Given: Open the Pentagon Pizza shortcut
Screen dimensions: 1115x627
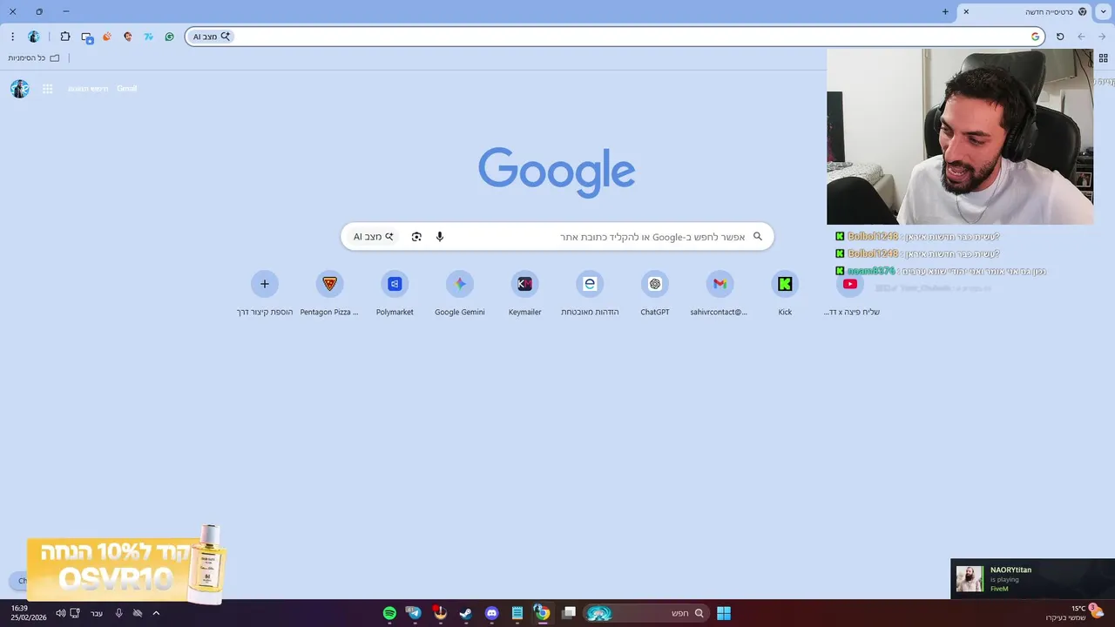Looking at the screenshot, I should 329,293.
